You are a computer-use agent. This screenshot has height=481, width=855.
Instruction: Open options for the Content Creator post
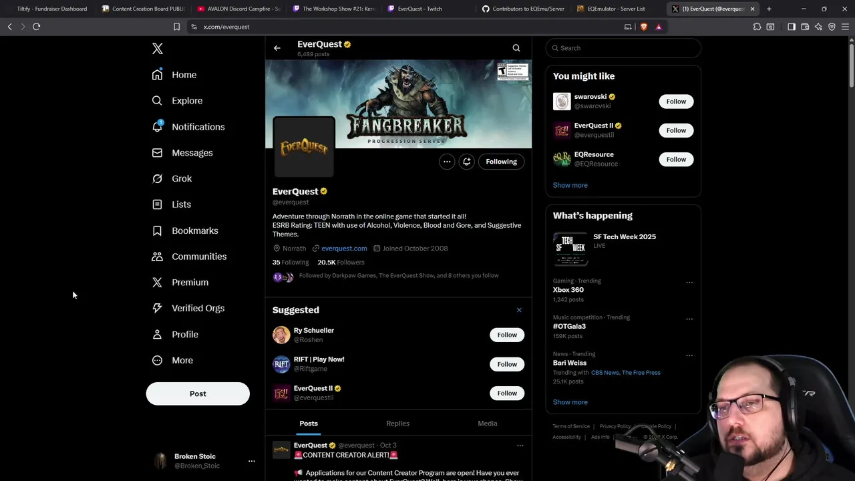(520, 446)
